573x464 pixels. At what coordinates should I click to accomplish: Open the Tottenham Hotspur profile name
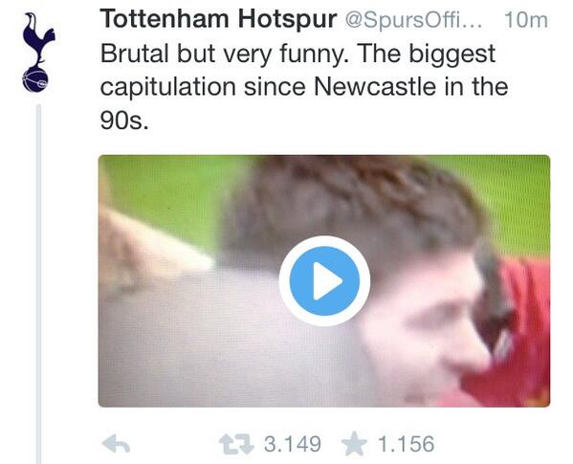(218, 19)
